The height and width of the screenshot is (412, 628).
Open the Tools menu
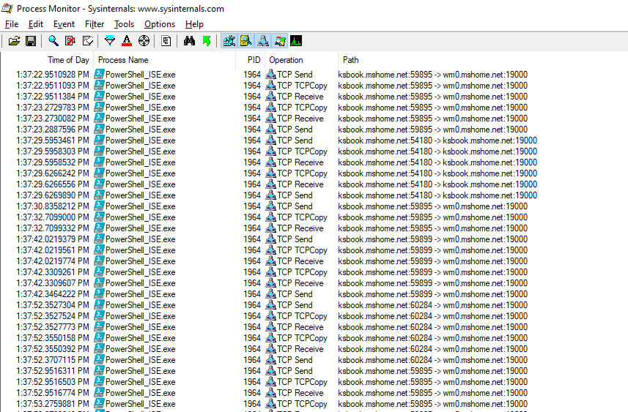pyautogui.click(x=124, y=24)
